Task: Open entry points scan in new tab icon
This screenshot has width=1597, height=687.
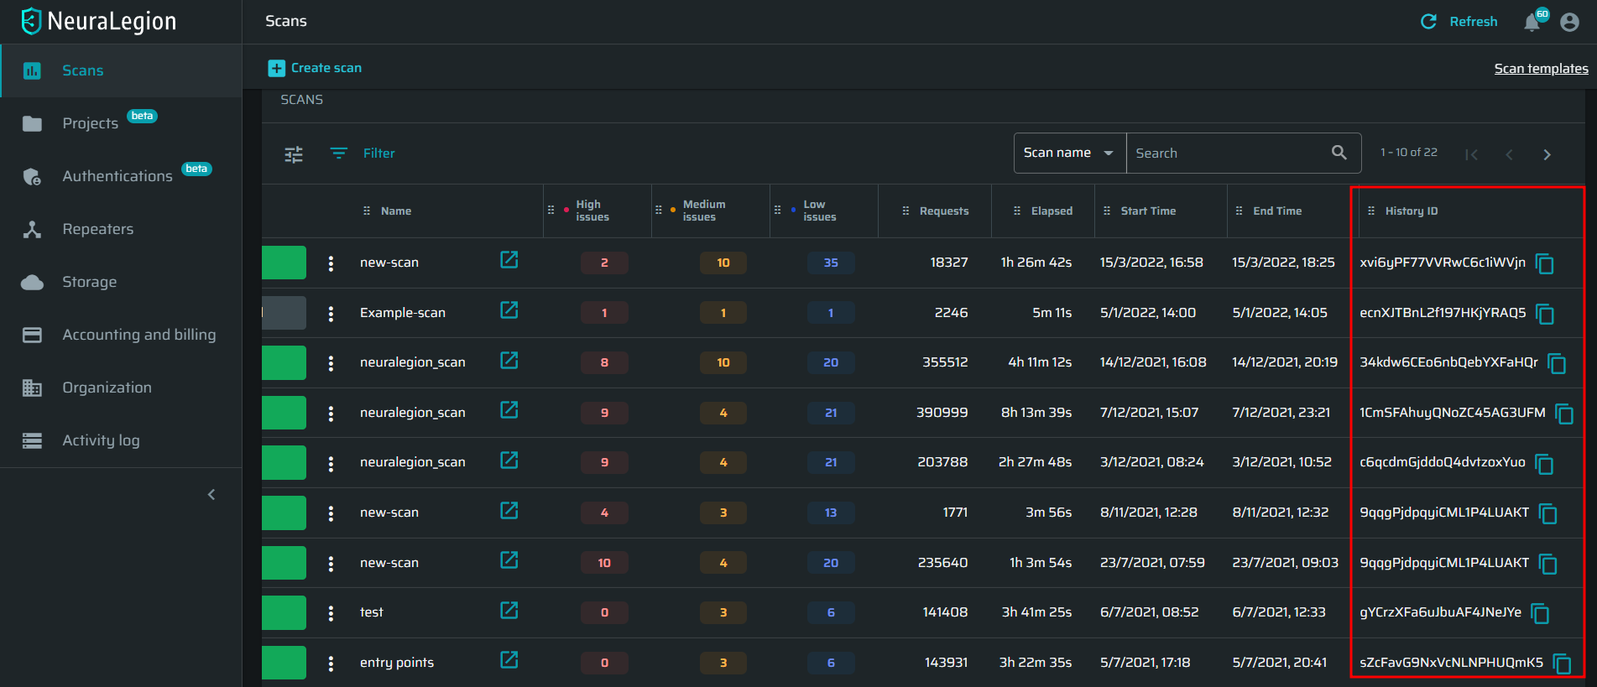Action: [x=509, y=660]
